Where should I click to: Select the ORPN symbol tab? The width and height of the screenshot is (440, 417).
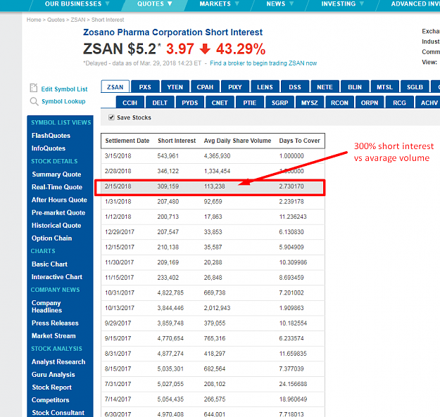370,103
